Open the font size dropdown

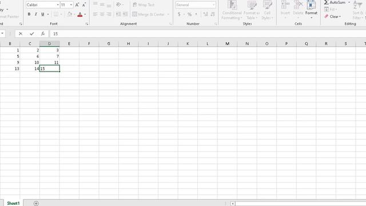pos(71,5)
